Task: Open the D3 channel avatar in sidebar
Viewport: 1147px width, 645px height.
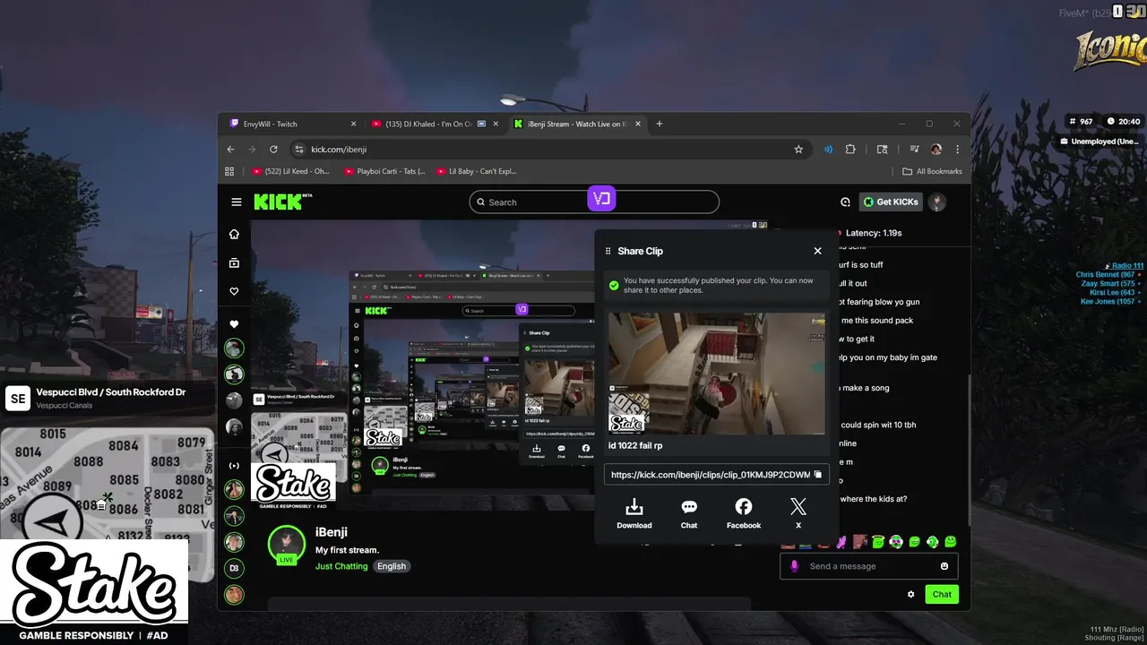Action: click(x=234, y=568)
